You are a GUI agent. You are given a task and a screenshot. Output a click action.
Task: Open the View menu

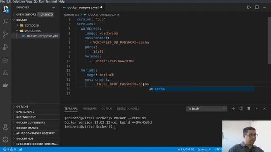tap(29, 1)
